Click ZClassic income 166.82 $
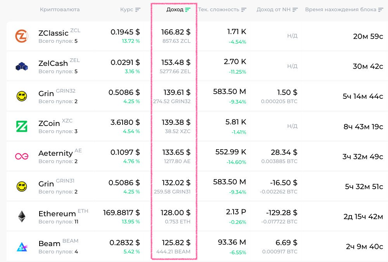 pyautogui.click(x=176, y=32)
